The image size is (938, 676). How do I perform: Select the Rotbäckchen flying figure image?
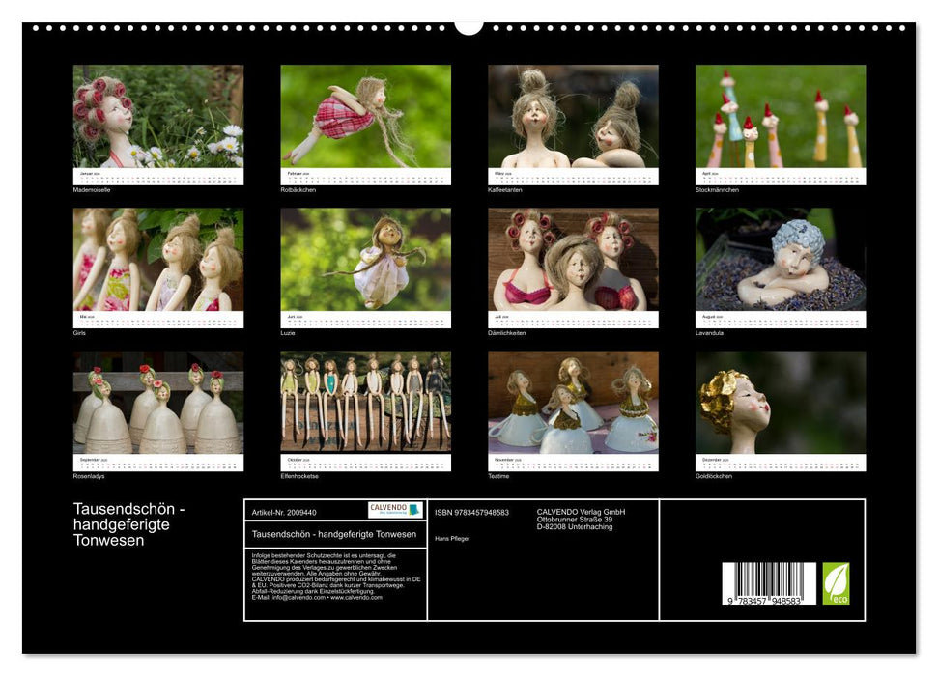pos(365,117)
